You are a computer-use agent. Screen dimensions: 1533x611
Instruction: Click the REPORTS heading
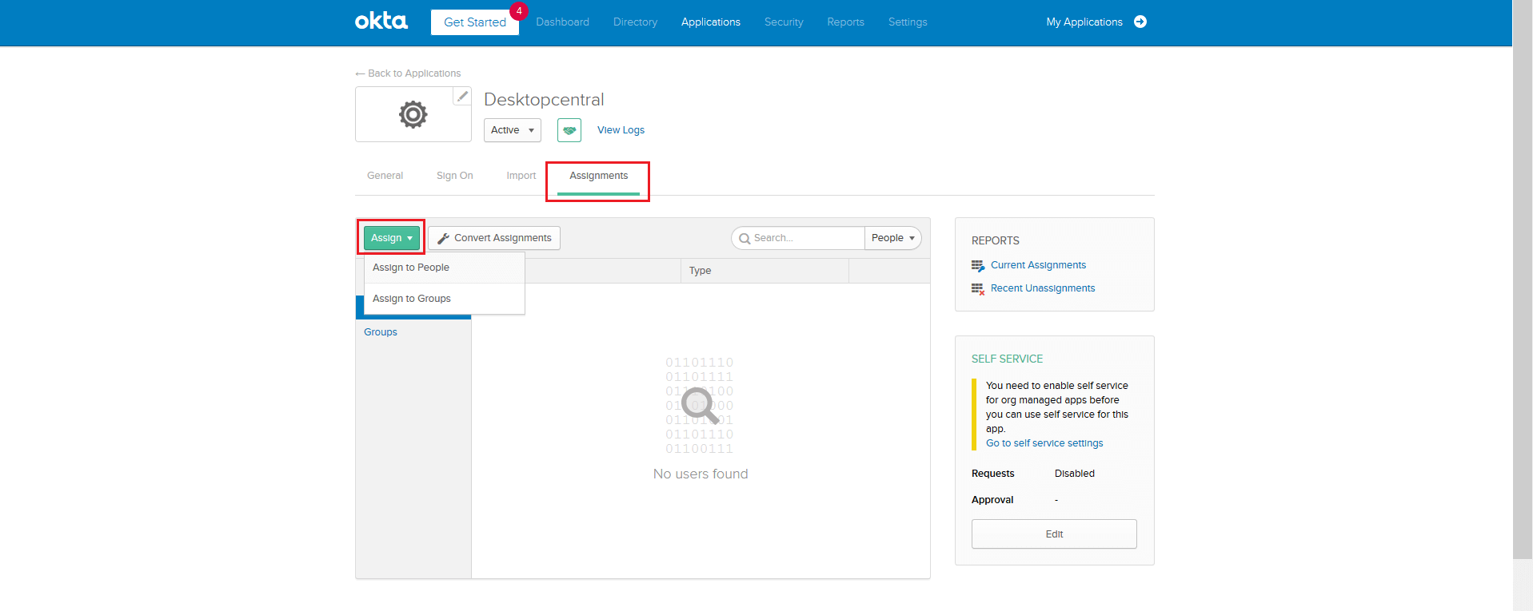[996, 240]
